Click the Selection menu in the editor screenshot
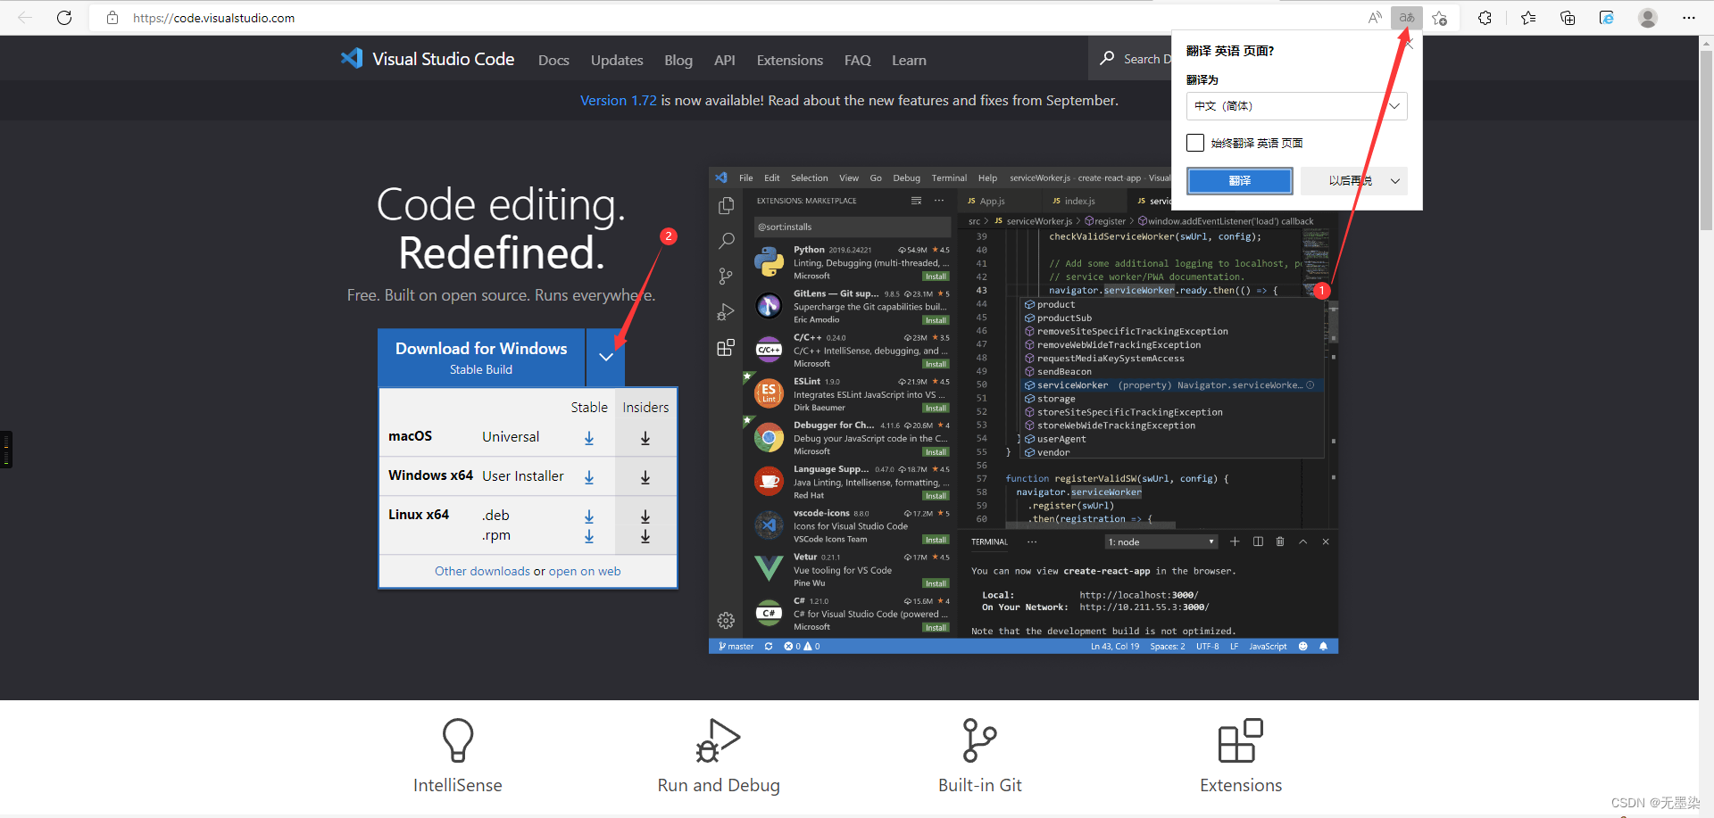This screenshot has width=1714, height=818. [809, 178]
